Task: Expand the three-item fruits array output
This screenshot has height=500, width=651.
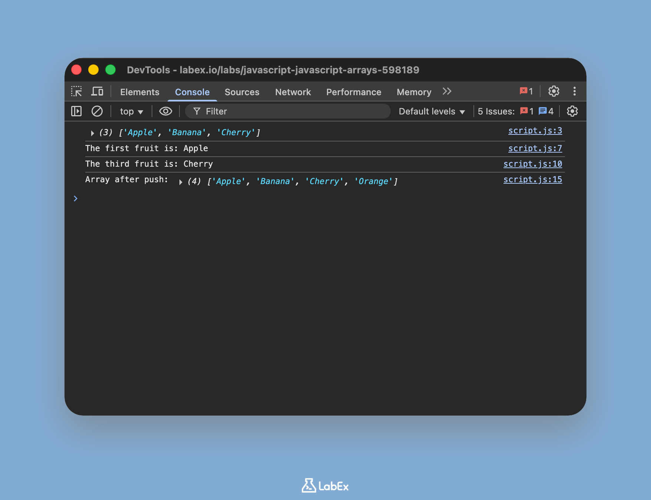Action: [x=92, y=132]
